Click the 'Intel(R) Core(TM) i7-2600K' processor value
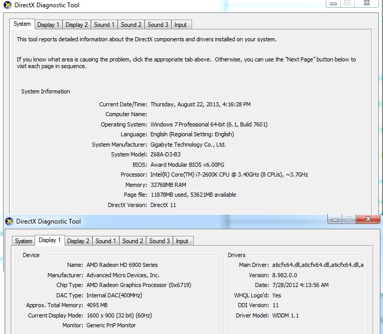383x334 pixels. click(190, 174)
